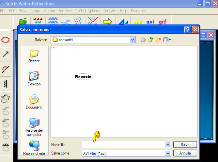Viewport: 218px width, 162px height.
Task: Click the colored dots icon in toolbar
Action: 38,21
